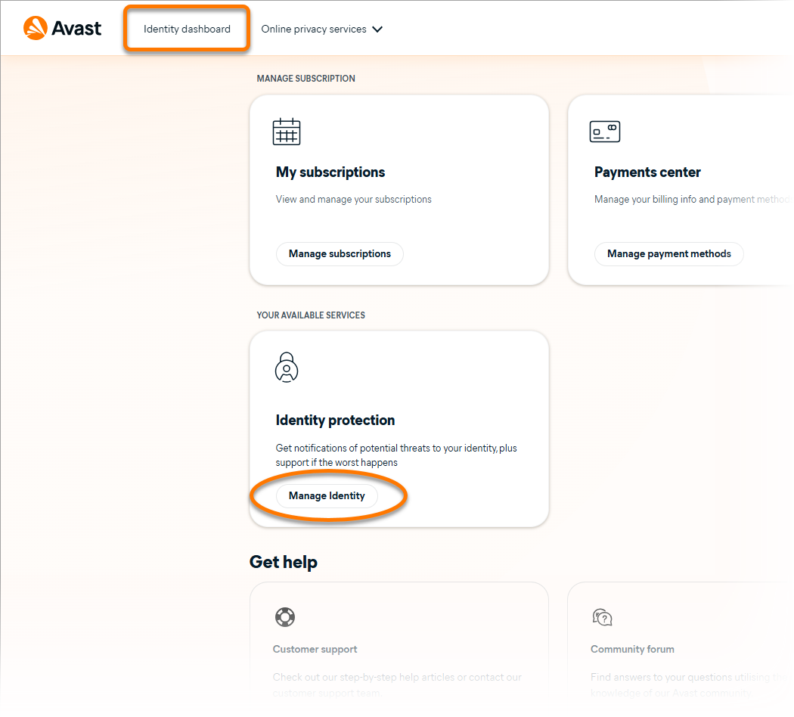Screen dimensions: 794x717
Task: Click the chevron beside Online privacy services
Action: click(x=377, y=29)
